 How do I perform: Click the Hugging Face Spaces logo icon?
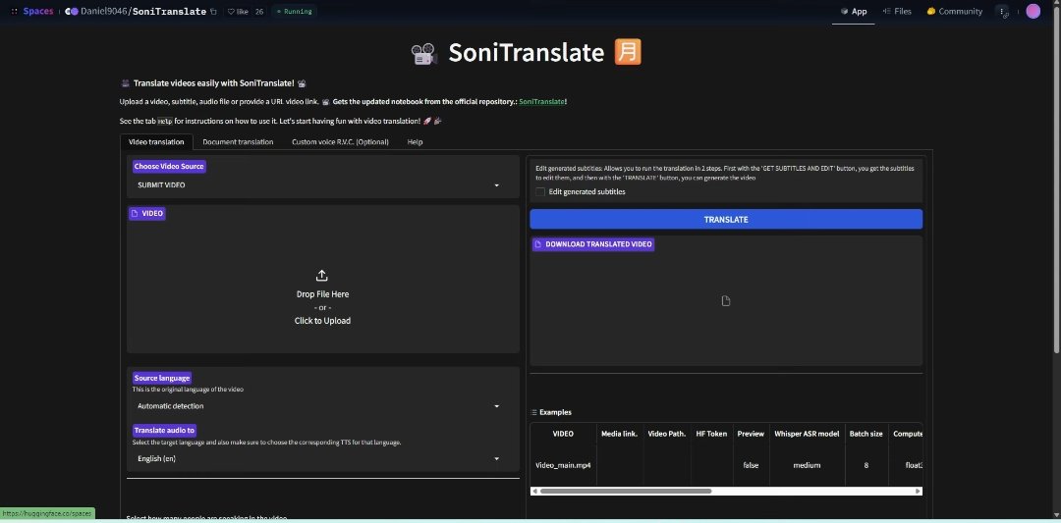click(14, 12)
